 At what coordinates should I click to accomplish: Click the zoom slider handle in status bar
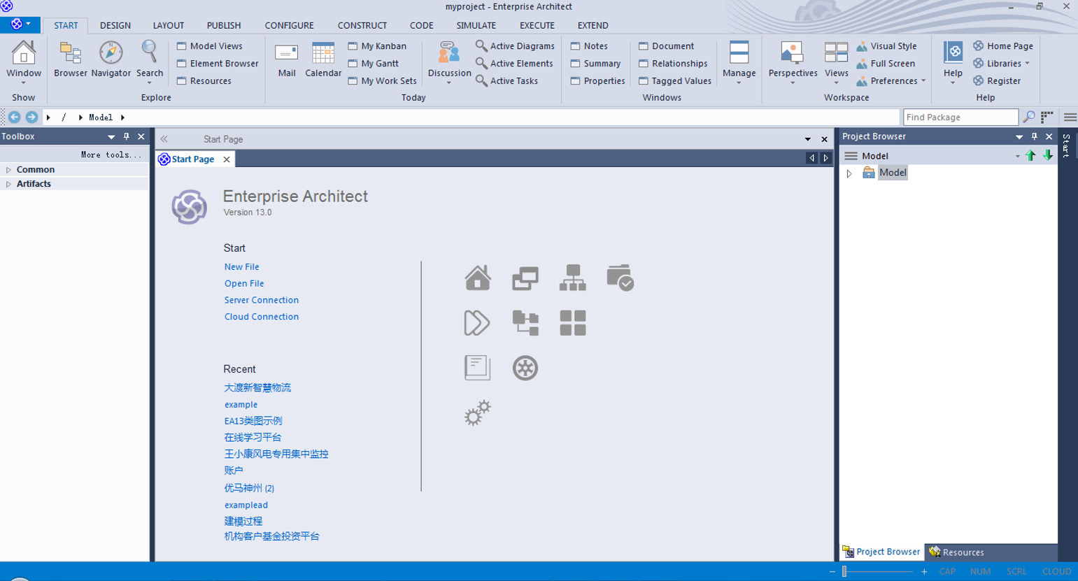844,571
